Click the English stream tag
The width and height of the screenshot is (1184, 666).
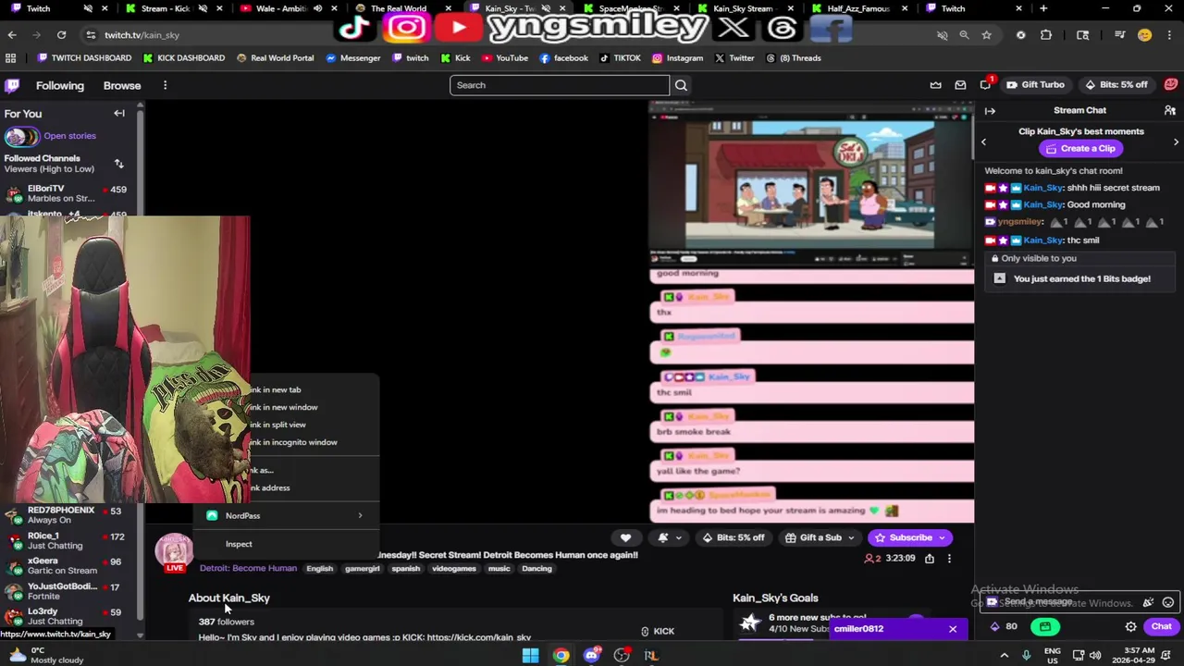319,569
